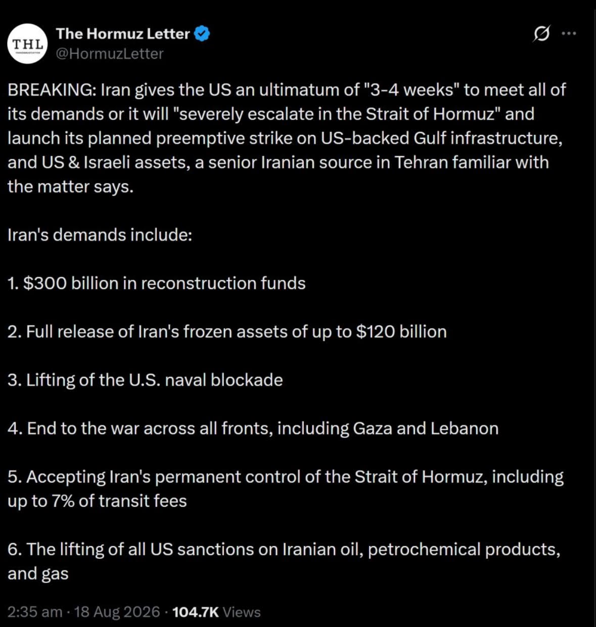Screen dimensions: 596x627
Task: Click the US sanctions on Iranian oil item
Action: coord(284,561)
